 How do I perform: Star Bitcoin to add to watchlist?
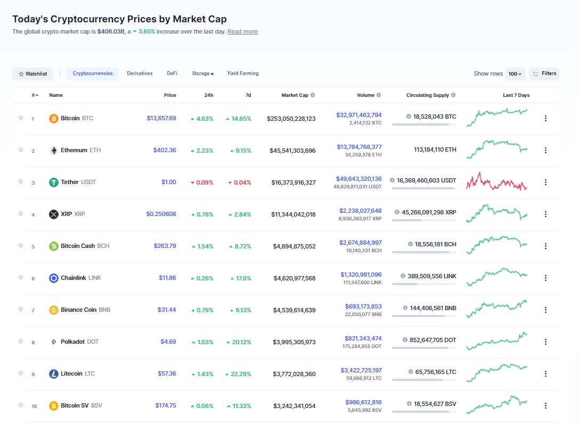(21, 118)
